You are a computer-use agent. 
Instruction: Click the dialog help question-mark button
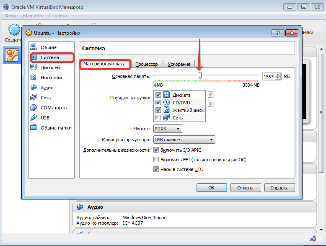[278, 33]
